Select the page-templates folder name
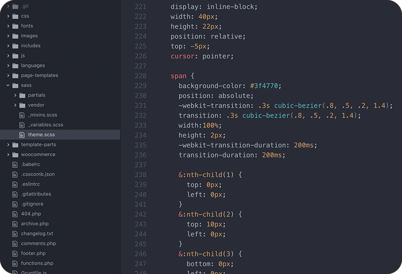 [40, 76]
